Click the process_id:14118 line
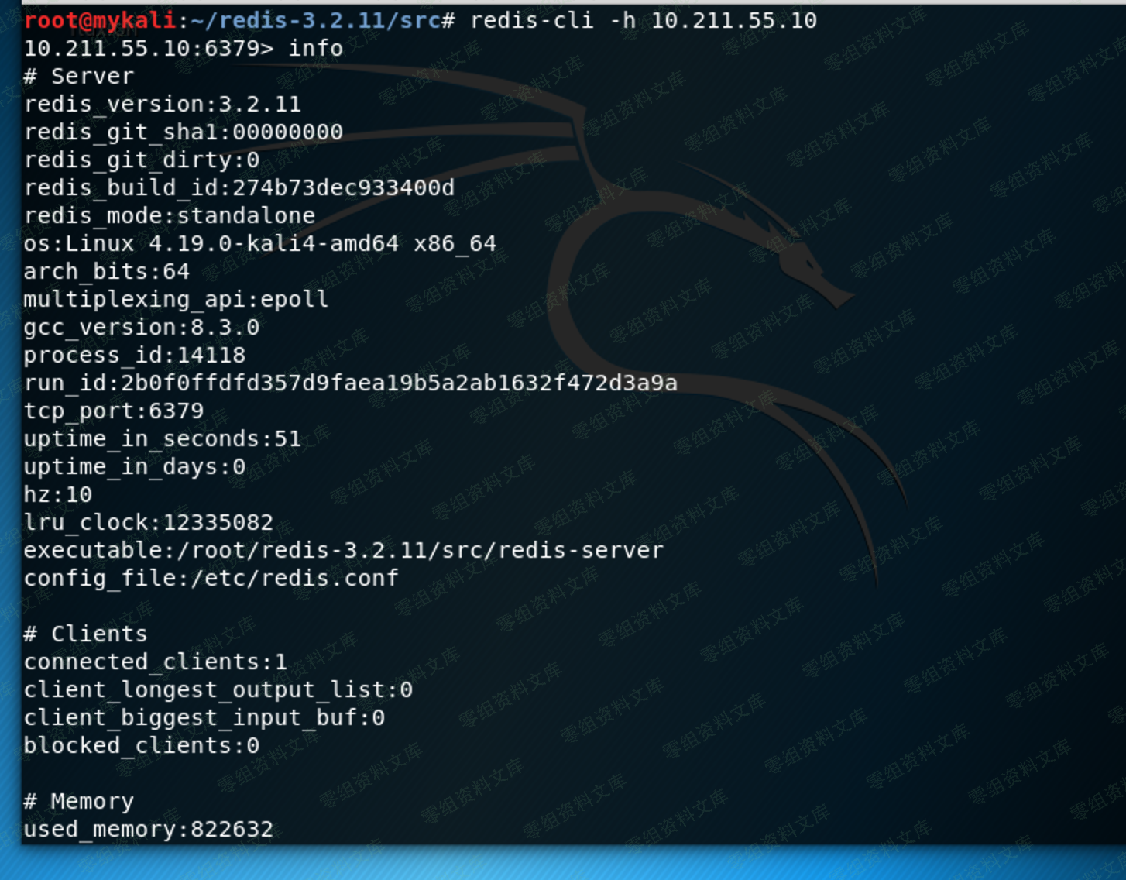 click(x=134, y=355)
